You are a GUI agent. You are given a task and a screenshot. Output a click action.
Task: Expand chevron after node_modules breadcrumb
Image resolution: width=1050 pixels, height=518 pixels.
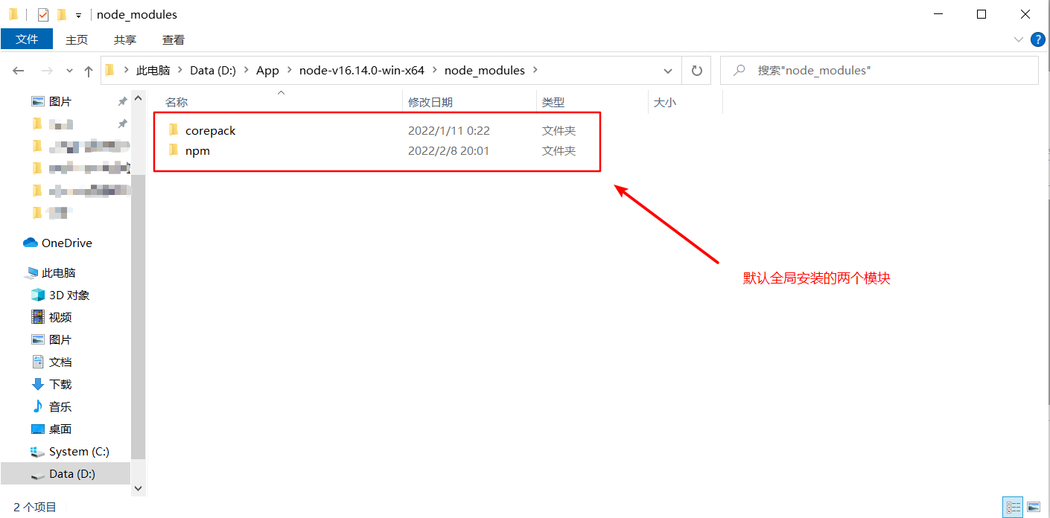tap(536, 70)
